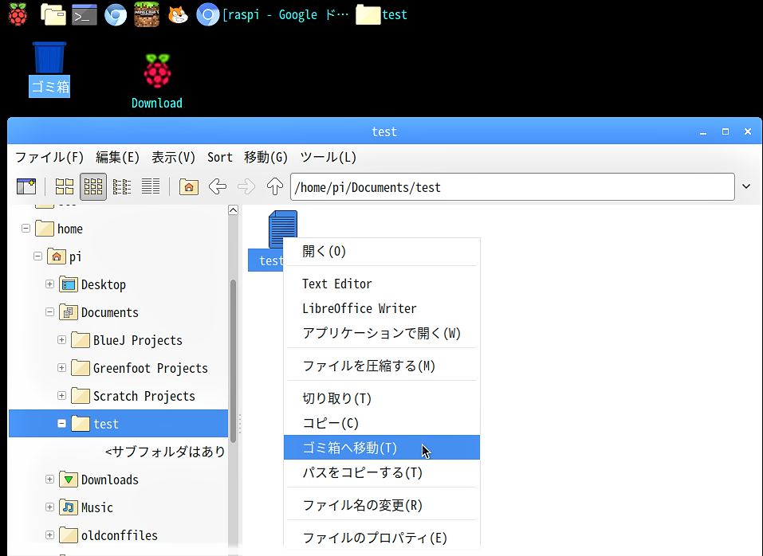763x556 pixels.
Task: Click the path field /home/pi/Documents/test
Action: [x=513, y=186]
